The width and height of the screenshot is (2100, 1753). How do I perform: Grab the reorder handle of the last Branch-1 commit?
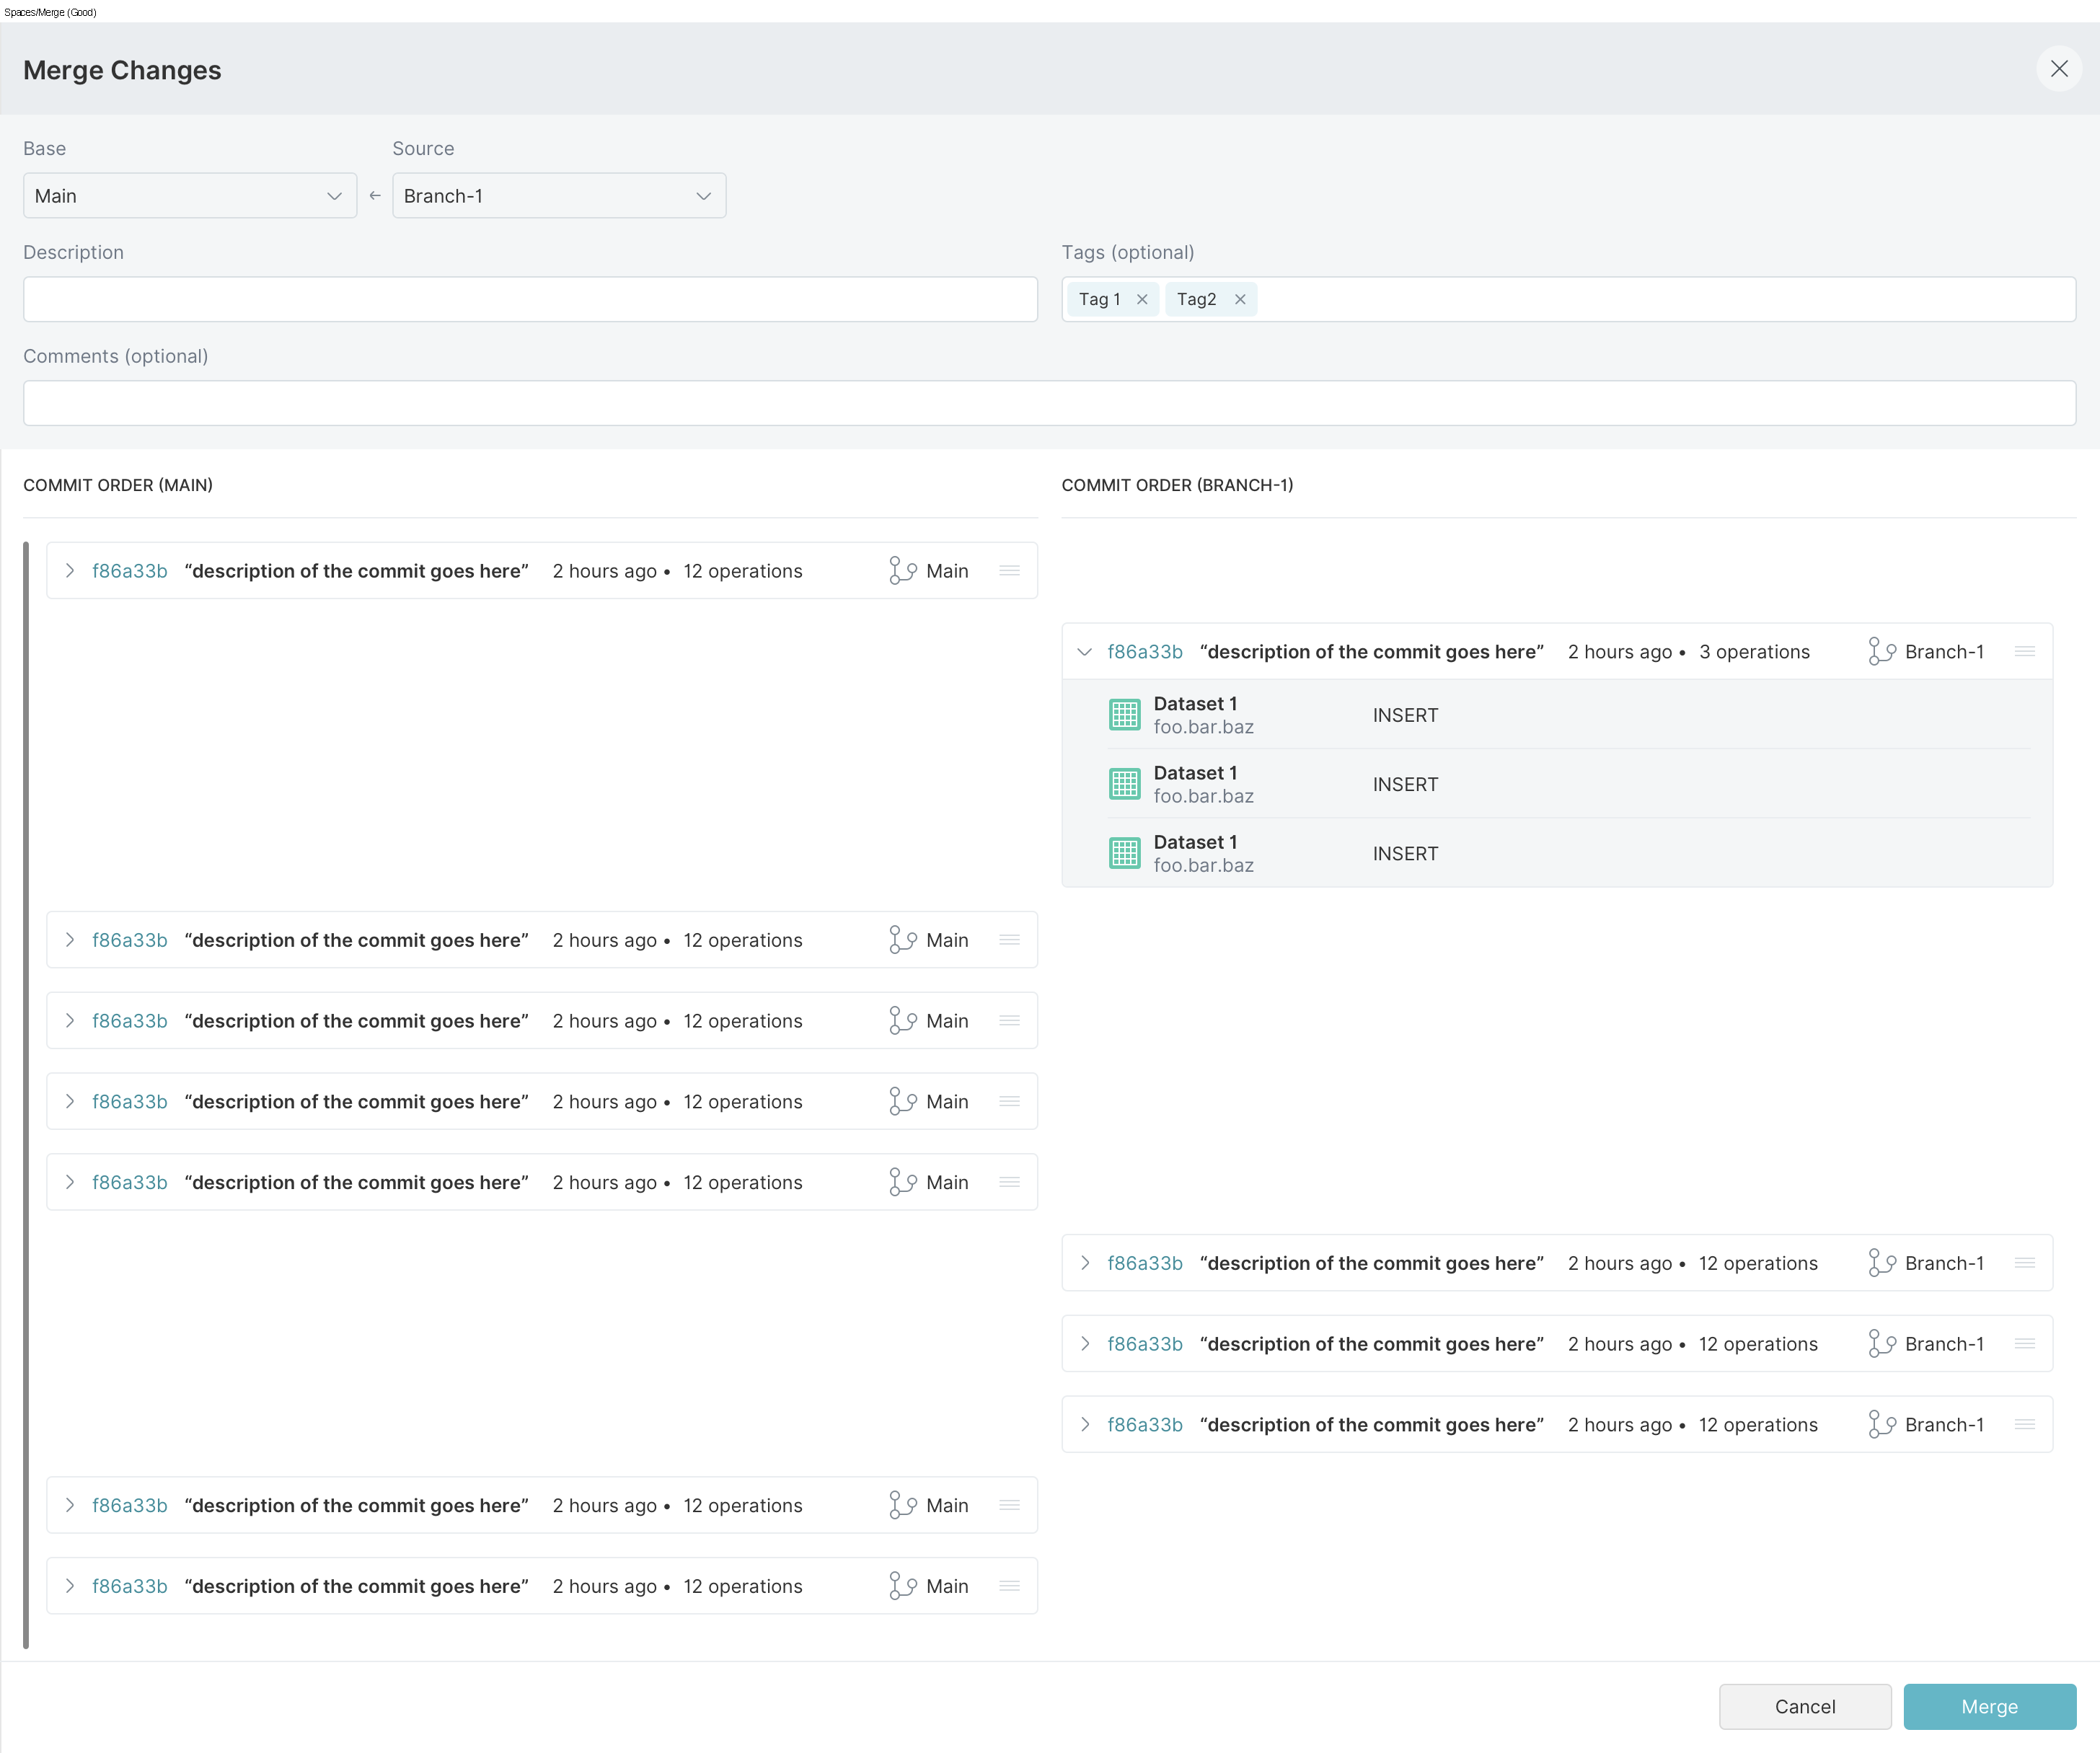click(x=2025, y=1424)
